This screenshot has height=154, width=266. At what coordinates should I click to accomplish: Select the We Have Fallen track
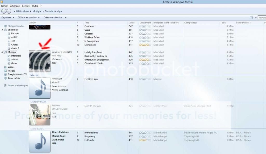click(x=92, y=37)
